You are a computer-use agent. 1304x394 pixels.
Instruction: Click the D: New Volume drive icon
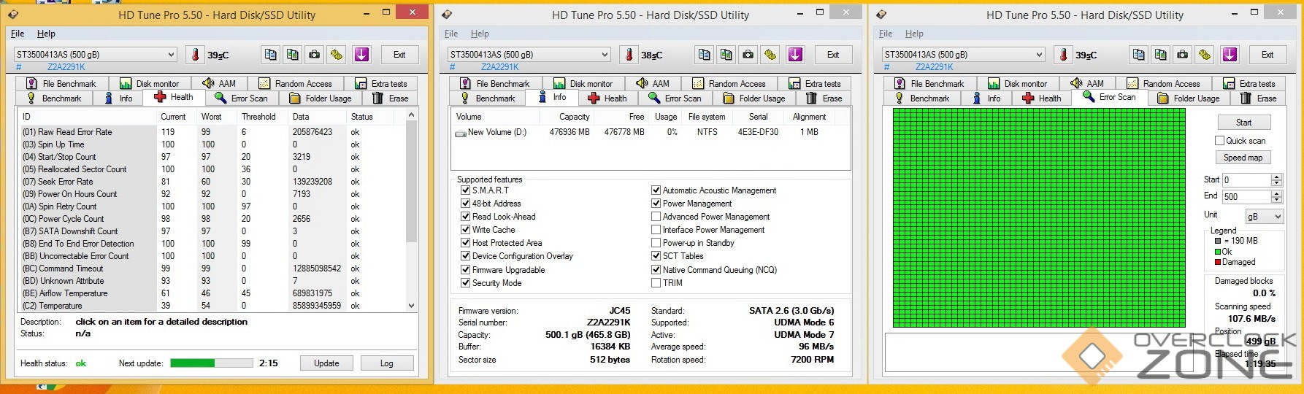pyautogui.click(x=461, y=133)
